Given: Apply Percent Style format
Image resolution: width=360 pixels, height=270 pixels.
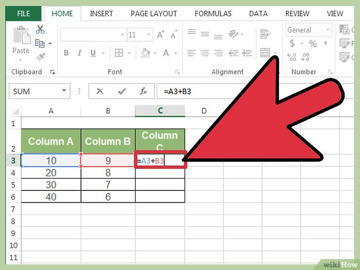Looking at the screenshot, I should click(313, 44).
